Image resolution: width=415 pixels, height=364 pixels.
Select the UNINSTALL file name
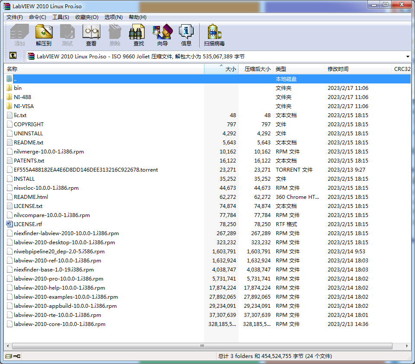29,133
